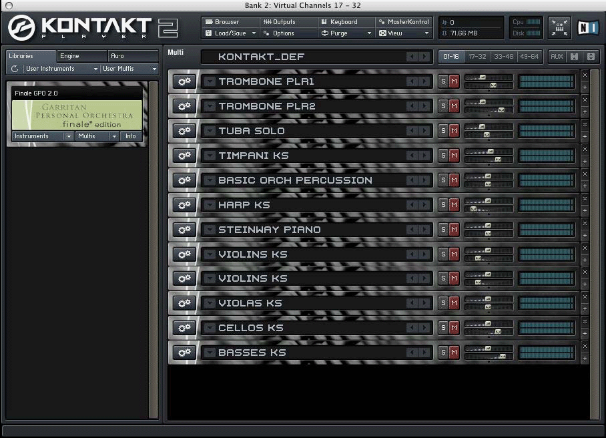606x438 pixels.
Task: Mute the HARP KS instrument
Action: (x=454, y=205)
